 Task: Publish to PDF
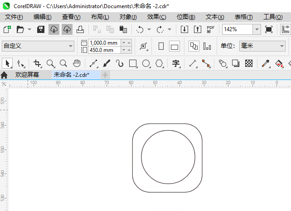210,29
